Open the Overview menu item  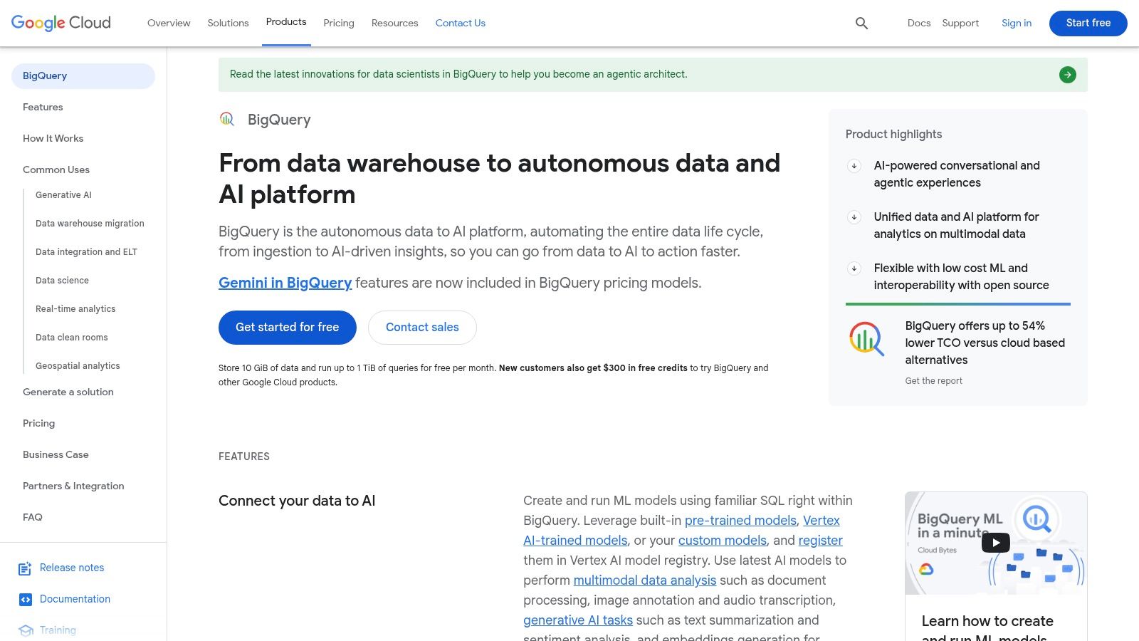click(169, 23)
